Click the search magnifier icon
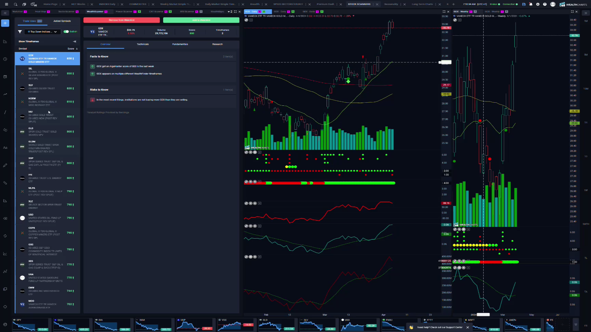The image size is (591, 332). 15,4
